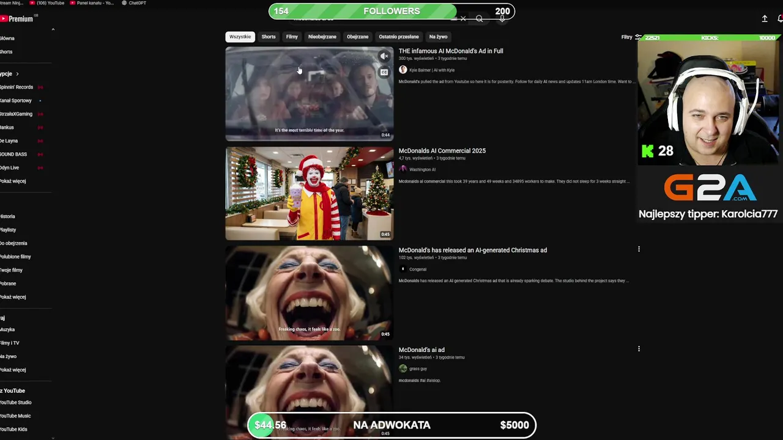Click live indicator beside SOUND BASS

(x=40, y=155)
